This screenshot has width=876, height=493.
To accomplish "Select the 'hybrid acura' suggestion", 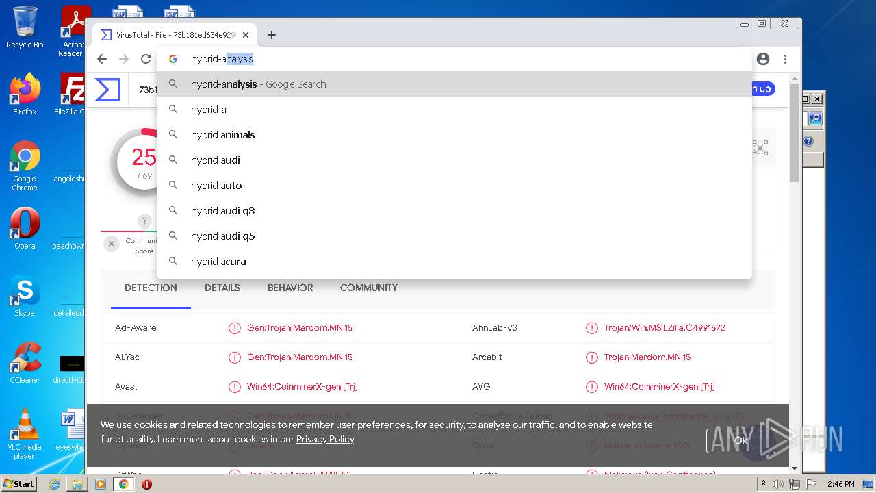I will pyautogui.click(x=454, y=262).
